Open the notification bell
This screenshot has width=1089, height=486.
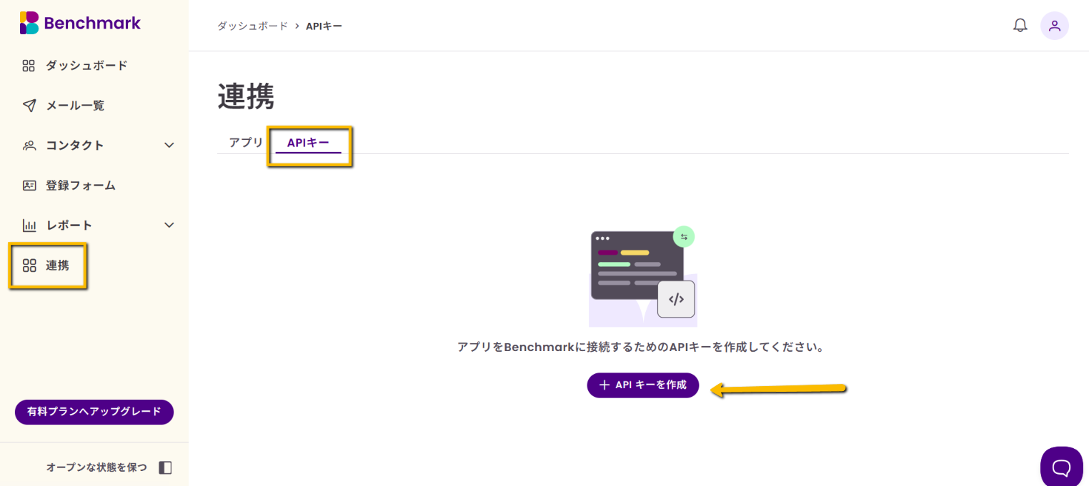(1020, 26)
